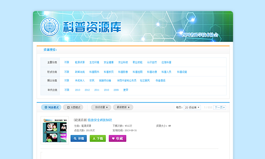265x159 pixels.
Task: Sort results by 最新更新 latest update
Action: pos(123,107)
